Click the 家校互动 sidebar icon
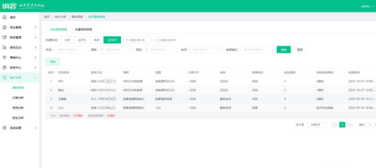Screen dimensions: 376x168 pos(4,48)
